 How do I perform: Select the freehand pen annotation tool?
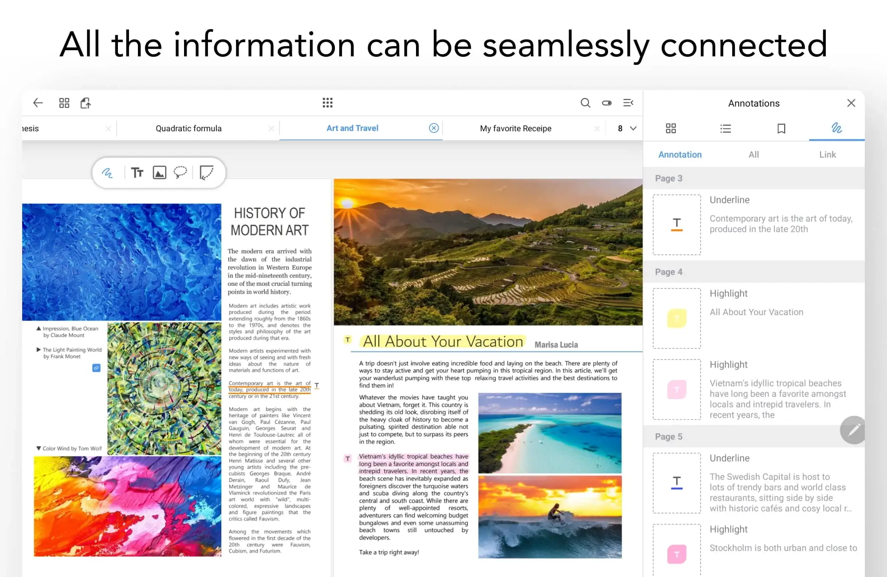tap(107, 173)
